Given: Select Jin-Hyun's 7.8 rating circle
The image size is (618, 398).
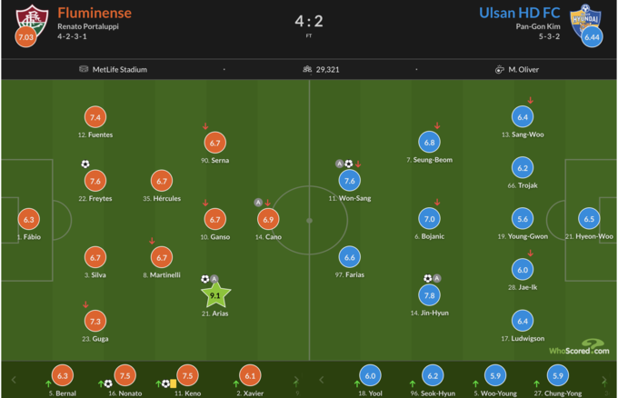Looking at the screenshot, I should point(430,294).
